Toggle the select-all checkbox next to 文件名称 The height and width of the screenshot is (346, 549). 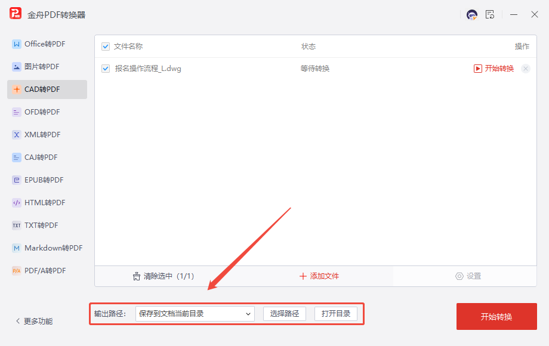pos(106,47)
